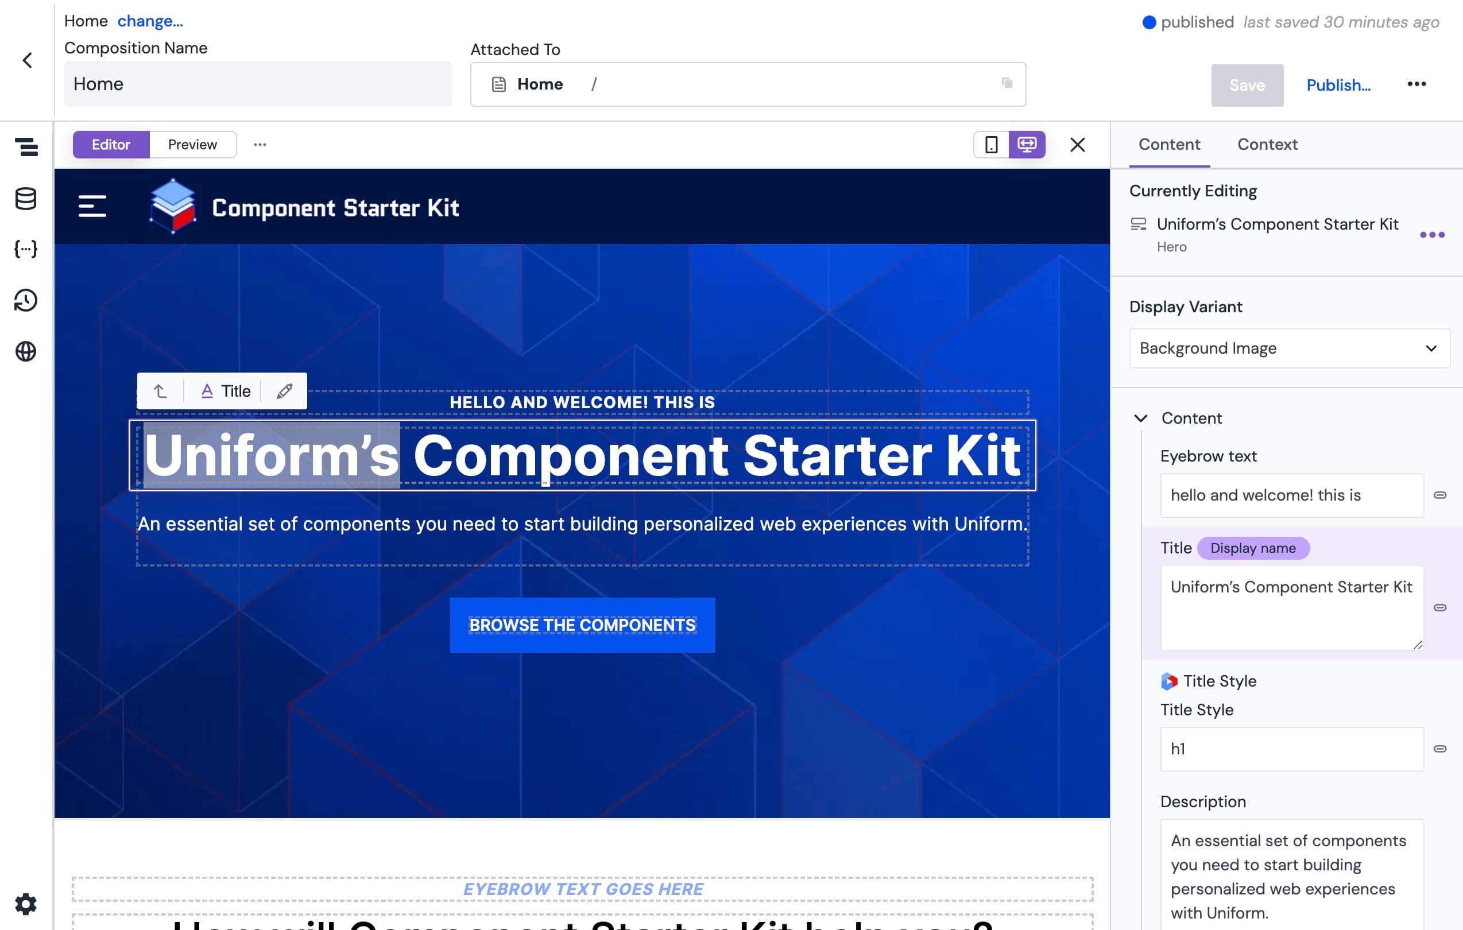Open settings gear in left sidebar
Screen dimensions: 1463x930
25,904
